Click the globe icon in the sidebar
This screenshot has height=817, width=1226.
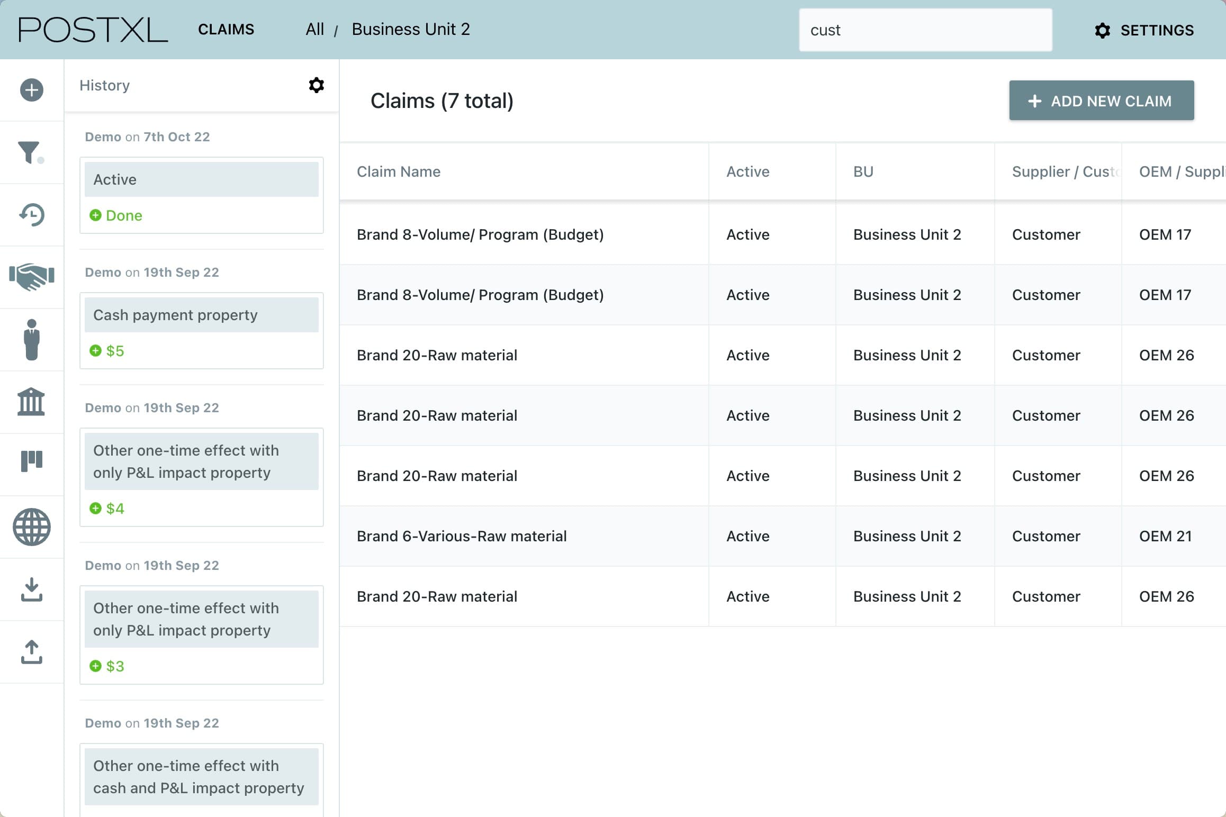[32, 526]
